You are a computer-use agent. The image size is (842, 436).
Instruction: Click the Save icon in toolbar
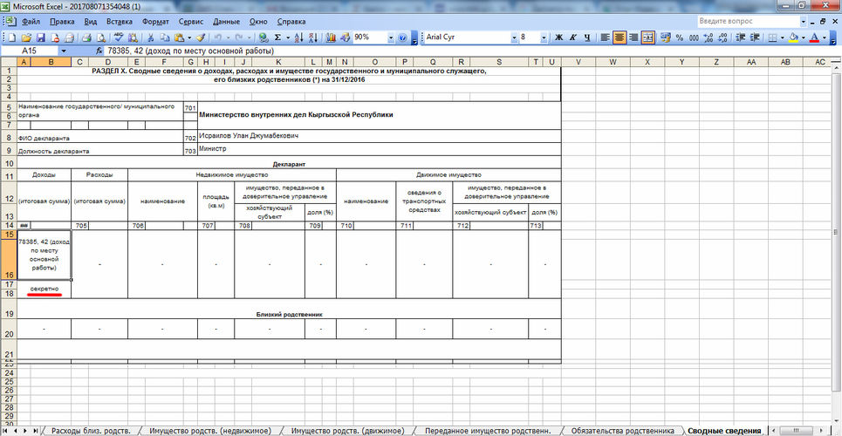tap(40, 38)
